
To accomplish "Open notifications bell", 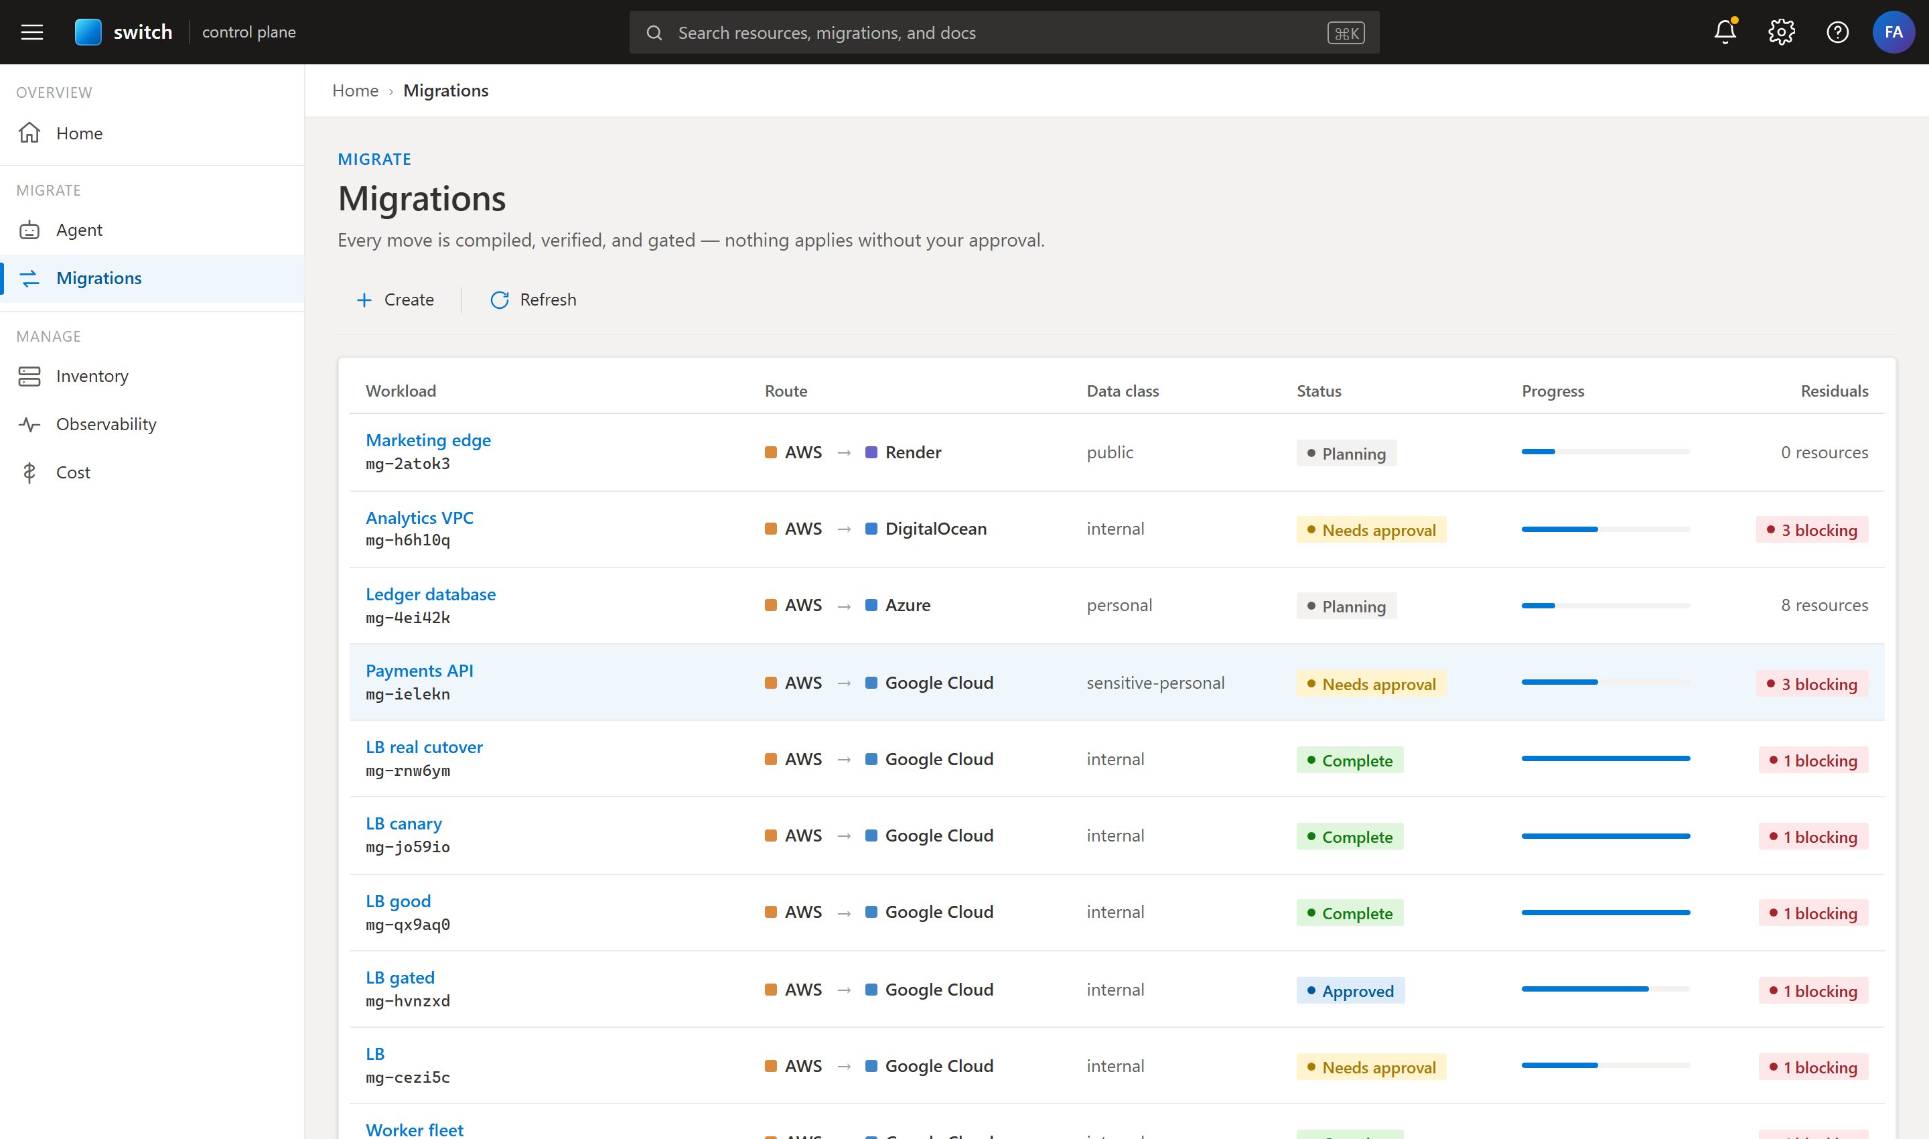I will tap(1725, 32).
